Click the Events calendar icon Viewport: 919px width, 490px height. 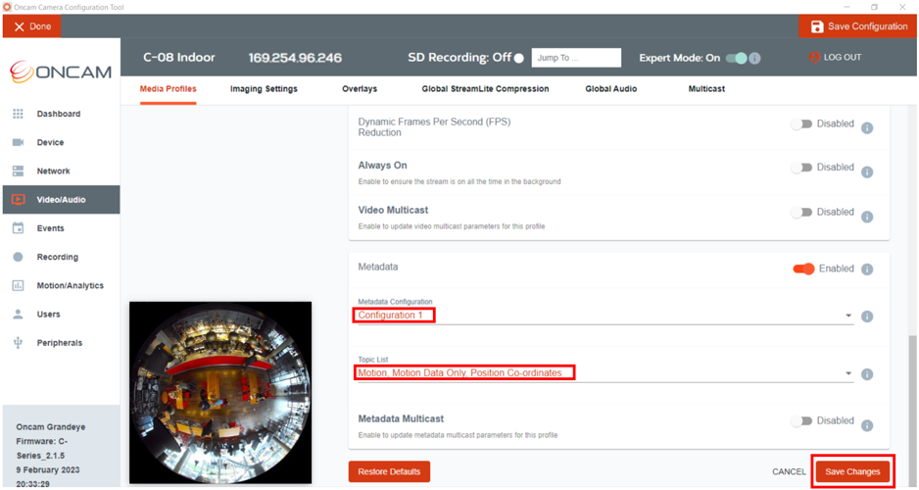(x=19, y=228)
